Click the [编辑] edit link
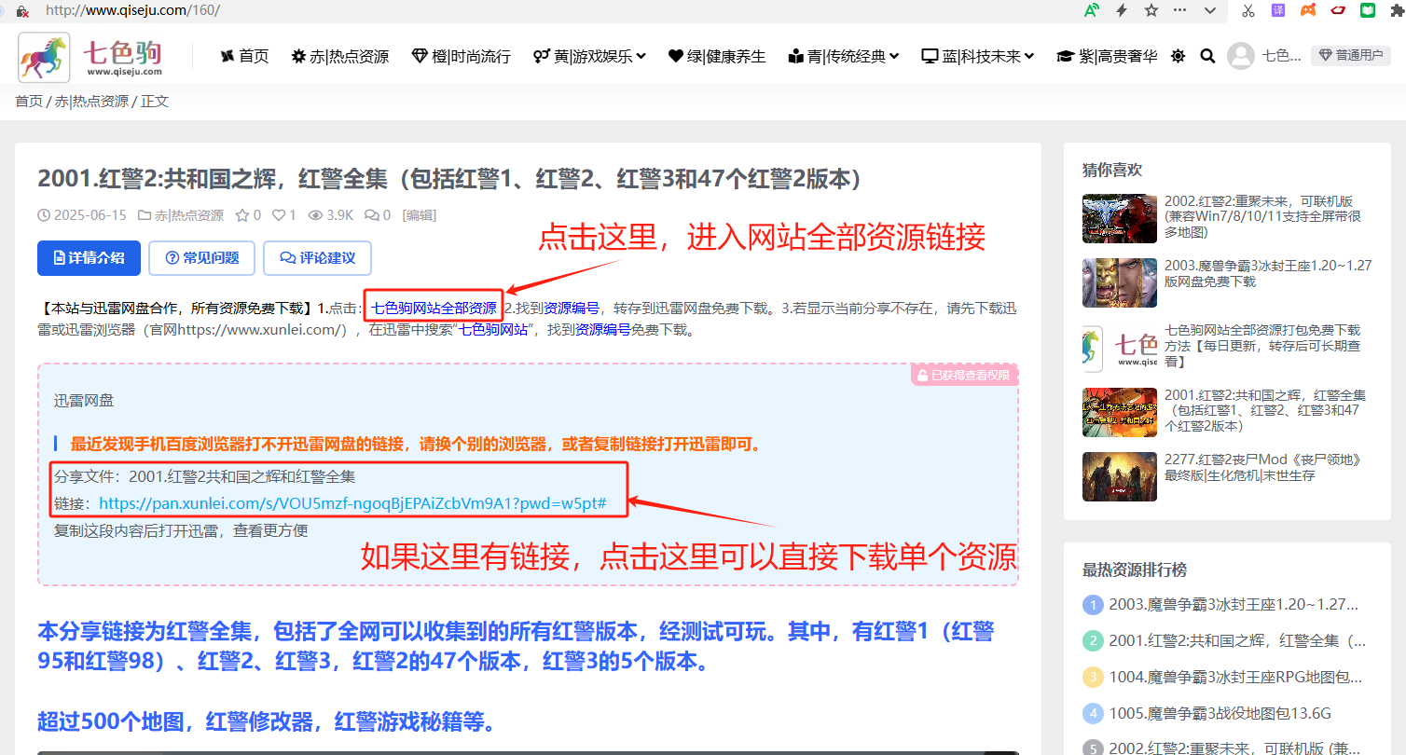1406x755 pixels. tap(420, 215)
